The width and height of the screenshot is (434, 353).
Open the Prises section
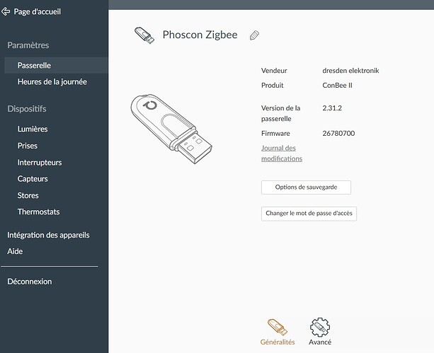tap(28, 146)
